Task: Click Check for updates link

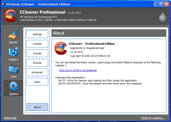Action: pos(153,118)
